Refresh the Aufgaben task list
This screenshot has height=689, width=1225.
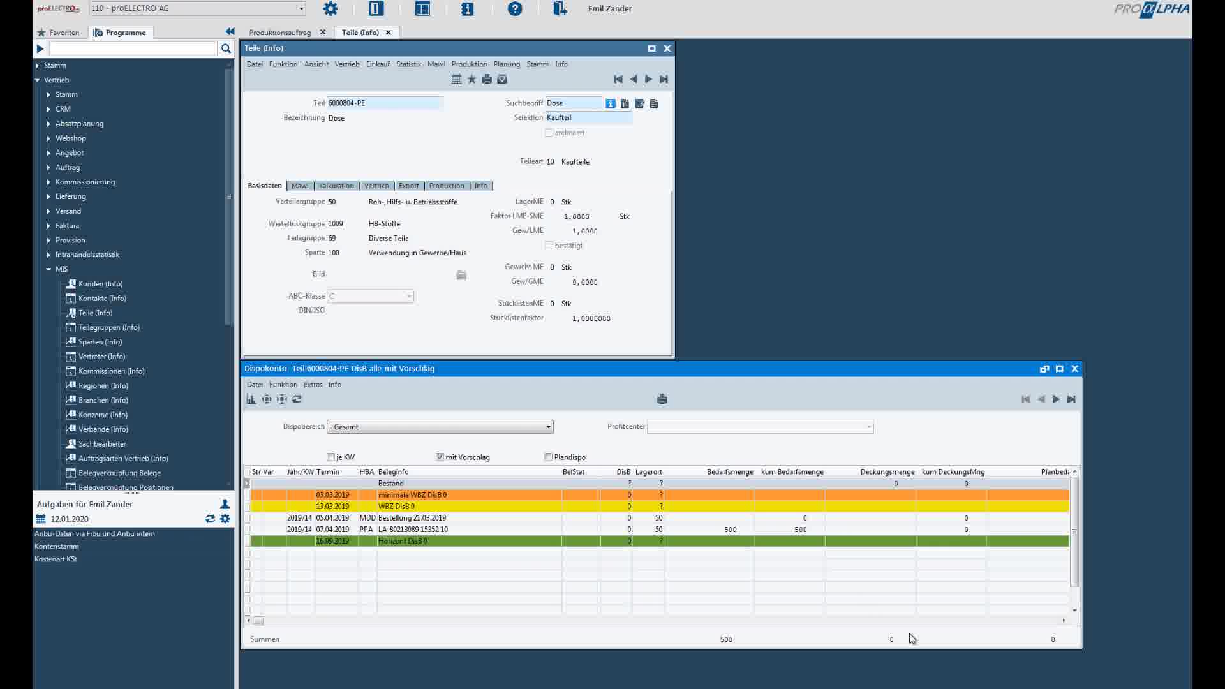coord(210,519)
